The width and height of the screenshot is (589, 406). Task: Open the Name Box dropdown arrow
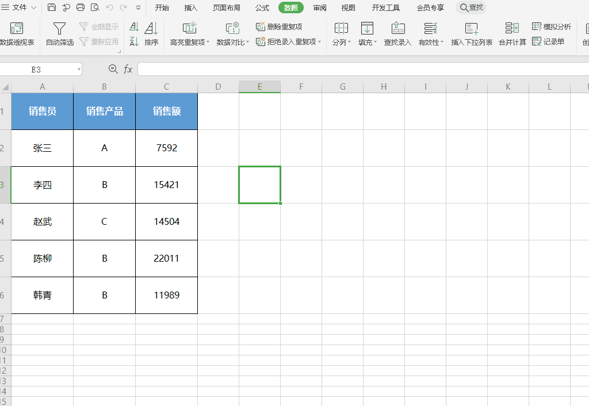pos(79,70)
